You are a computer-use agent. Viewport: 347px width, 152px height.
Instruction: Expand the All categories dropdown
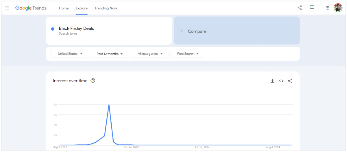click(x=150, y=54)
